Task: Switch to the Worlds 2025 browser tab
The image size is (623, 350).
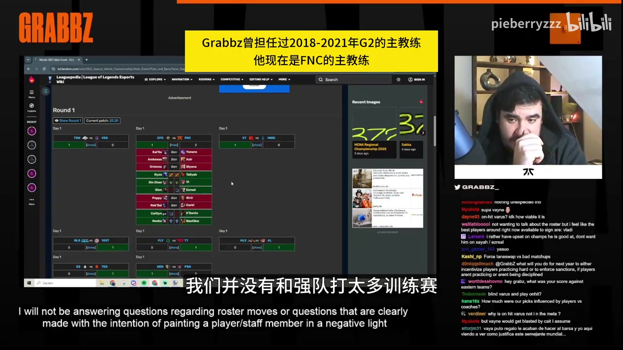Action: click(56, 59)
